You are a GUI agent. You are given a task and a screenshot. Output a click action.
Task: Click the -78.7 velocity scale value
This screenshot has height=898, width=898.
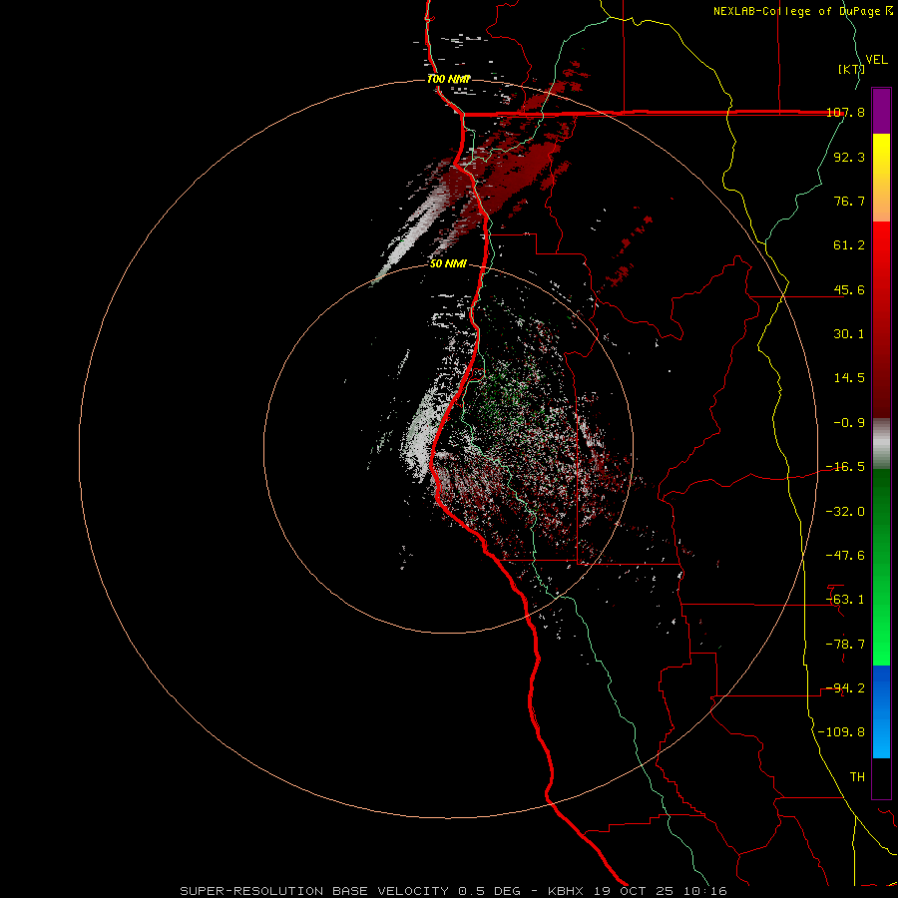845,645
